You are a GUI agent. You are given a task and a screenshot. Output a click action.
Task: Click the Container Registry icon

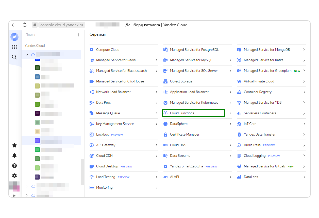tap(239, 92)
